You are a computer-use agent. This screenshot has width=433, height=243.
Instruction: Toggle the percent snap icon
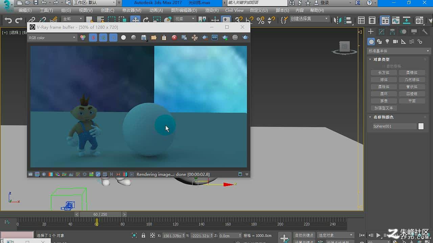260,21
